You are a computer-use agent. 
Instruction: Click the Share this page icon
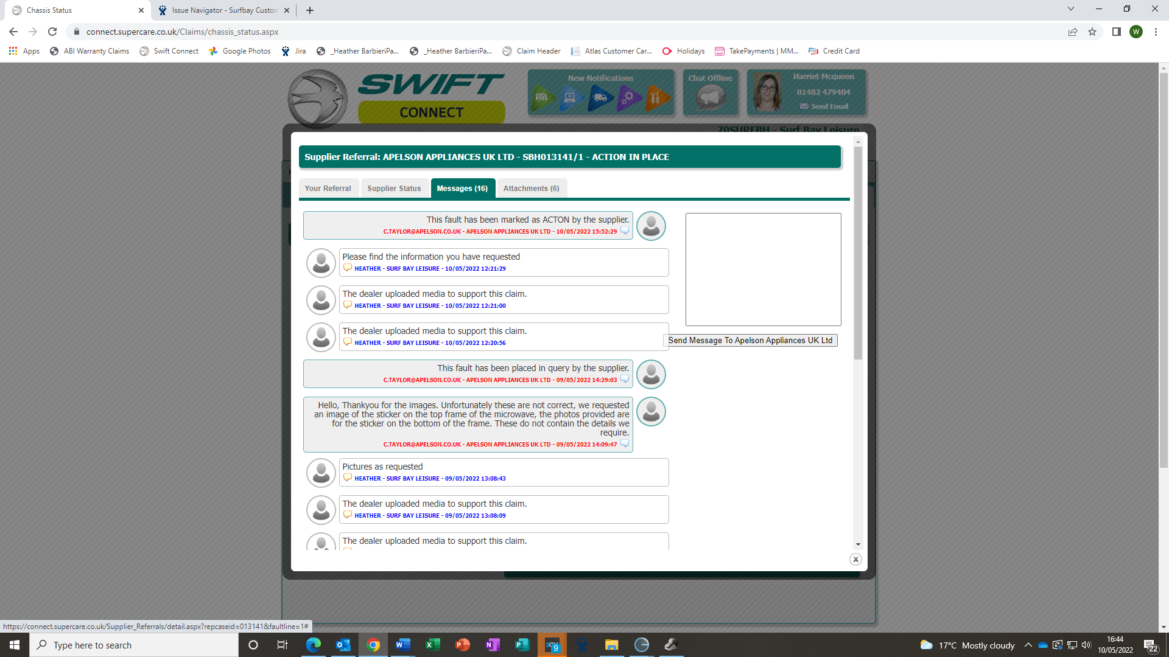(x=1073, y=32)
